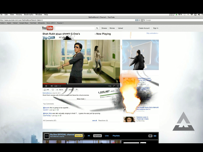Open the Bookmarks menu

coord(29,15)
